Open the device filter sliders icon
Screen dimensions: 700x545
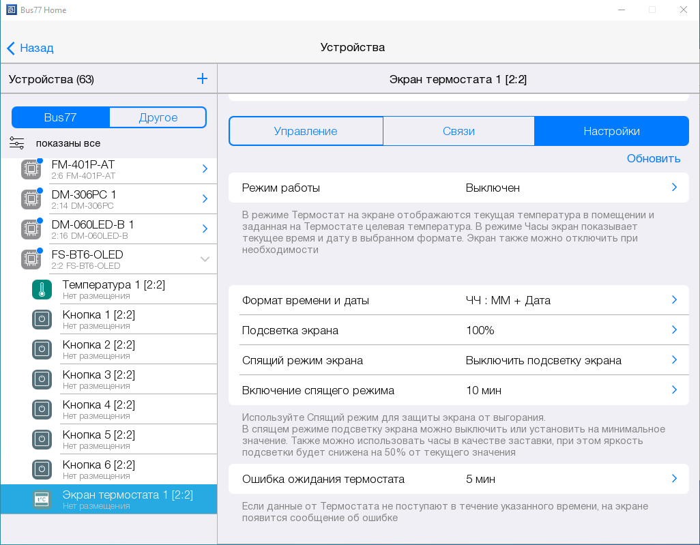(17, 143)
